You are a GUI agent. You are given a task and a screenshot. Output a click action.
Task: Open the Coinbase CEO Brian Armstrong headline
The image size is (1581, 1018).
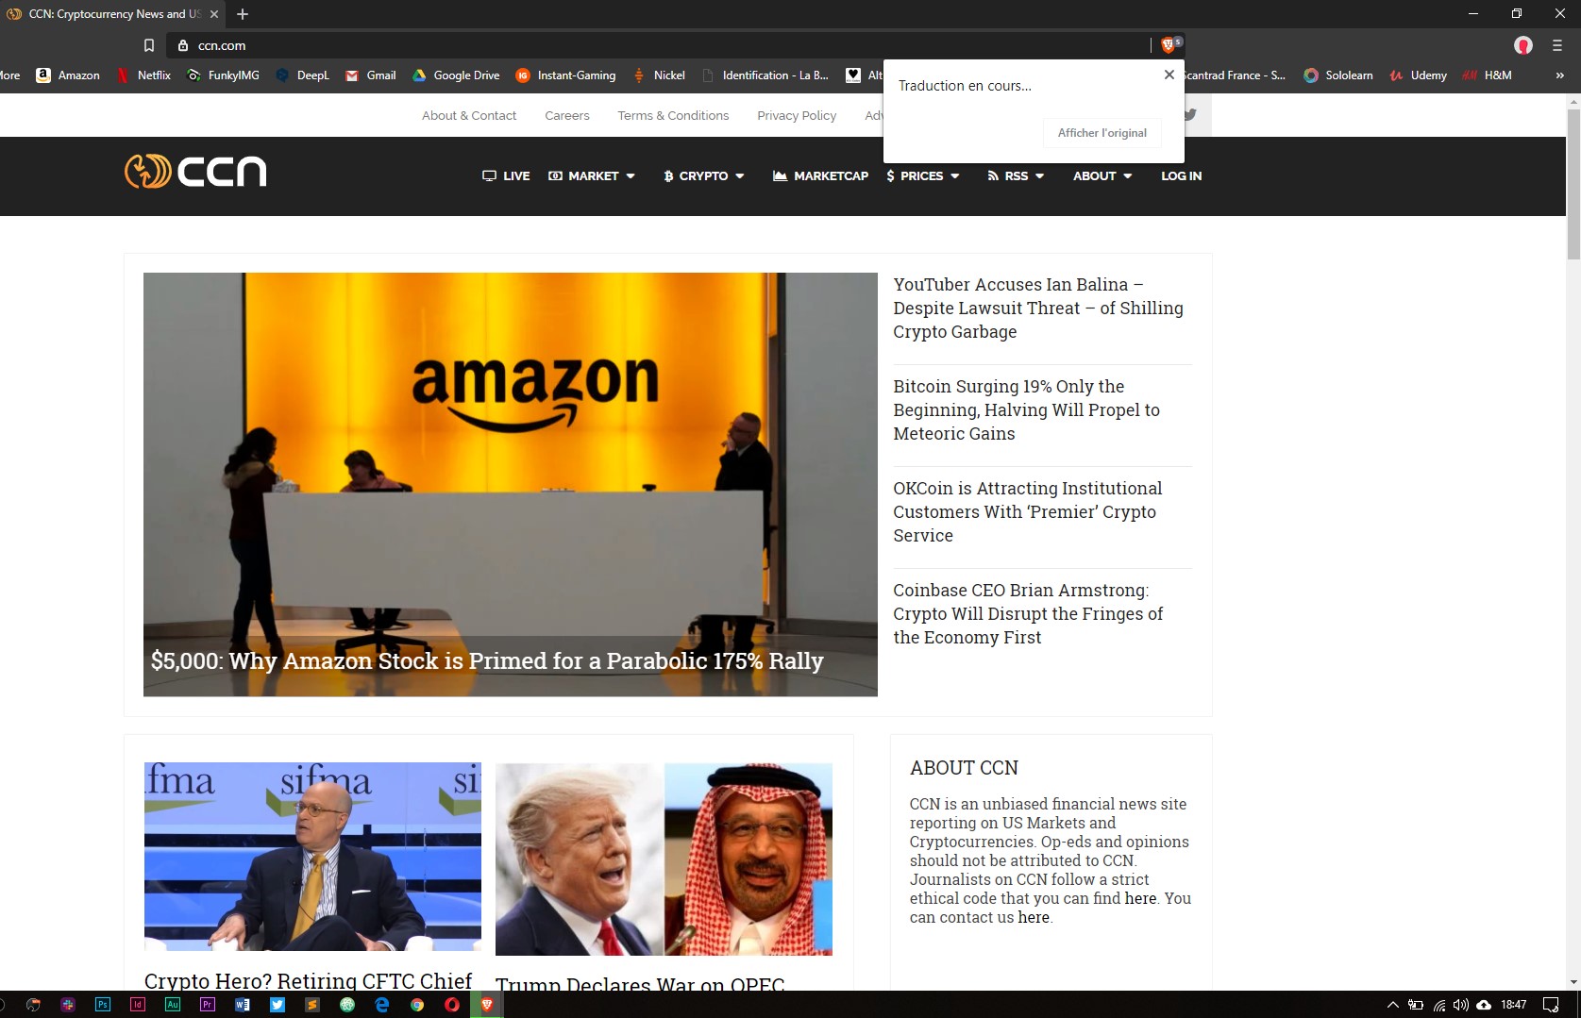1028,614
